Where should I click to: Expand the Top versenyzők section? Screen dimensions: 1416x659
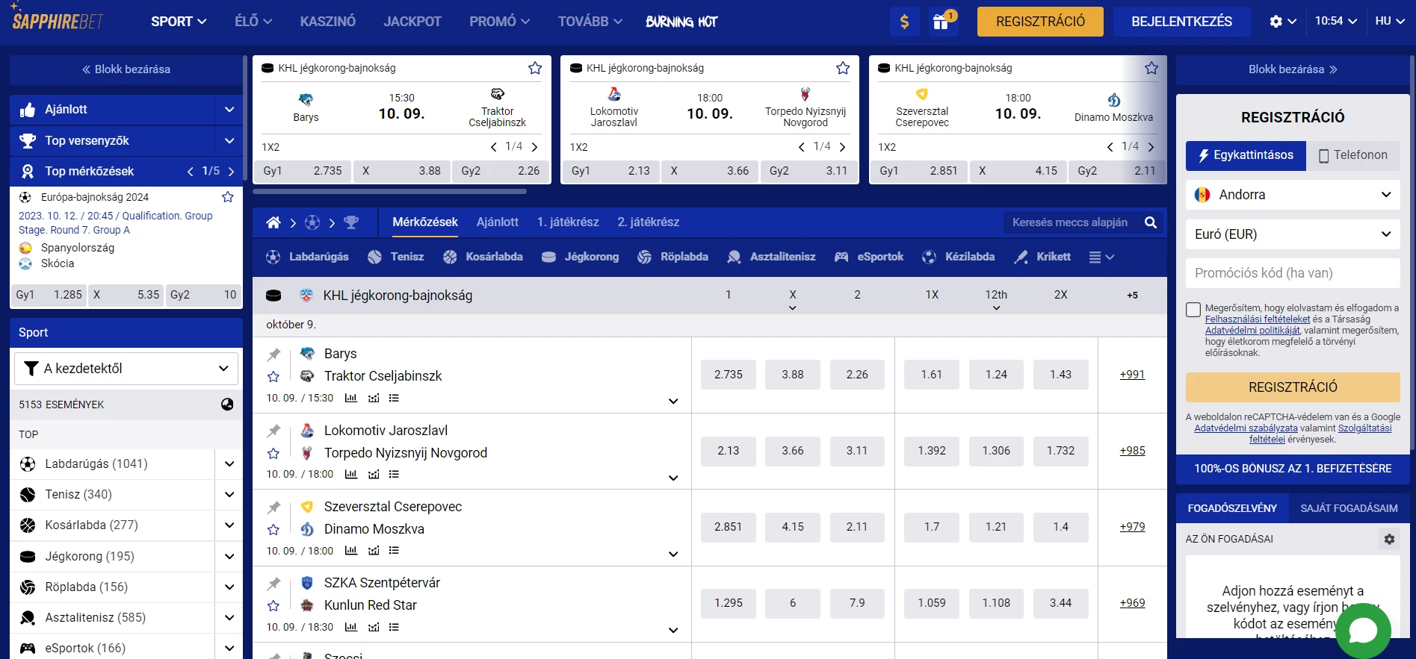coord(229,140)
